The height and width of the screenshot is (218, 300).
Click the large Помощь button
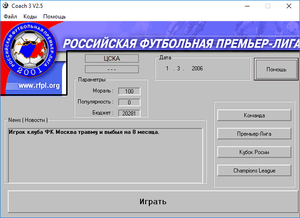276,69
